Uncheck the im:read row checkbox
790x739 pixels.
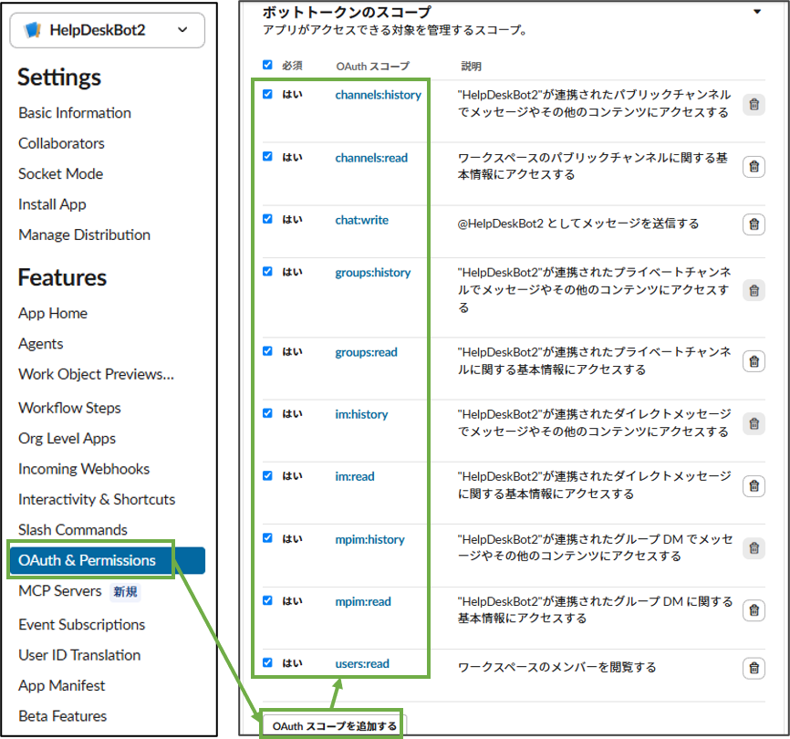pyautogui.click(x=267, y=476)
